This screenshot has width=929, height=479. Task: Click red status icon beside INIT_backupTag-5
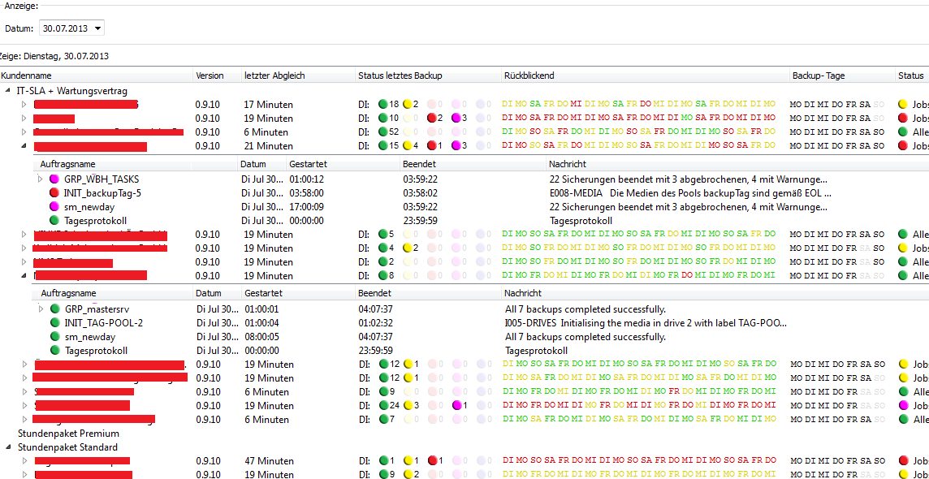(x=54, y=192)
